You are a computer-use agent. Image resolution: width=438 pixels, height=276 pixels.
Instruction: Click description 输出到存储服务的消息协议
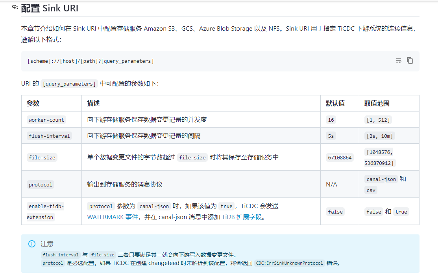[125, 184]
